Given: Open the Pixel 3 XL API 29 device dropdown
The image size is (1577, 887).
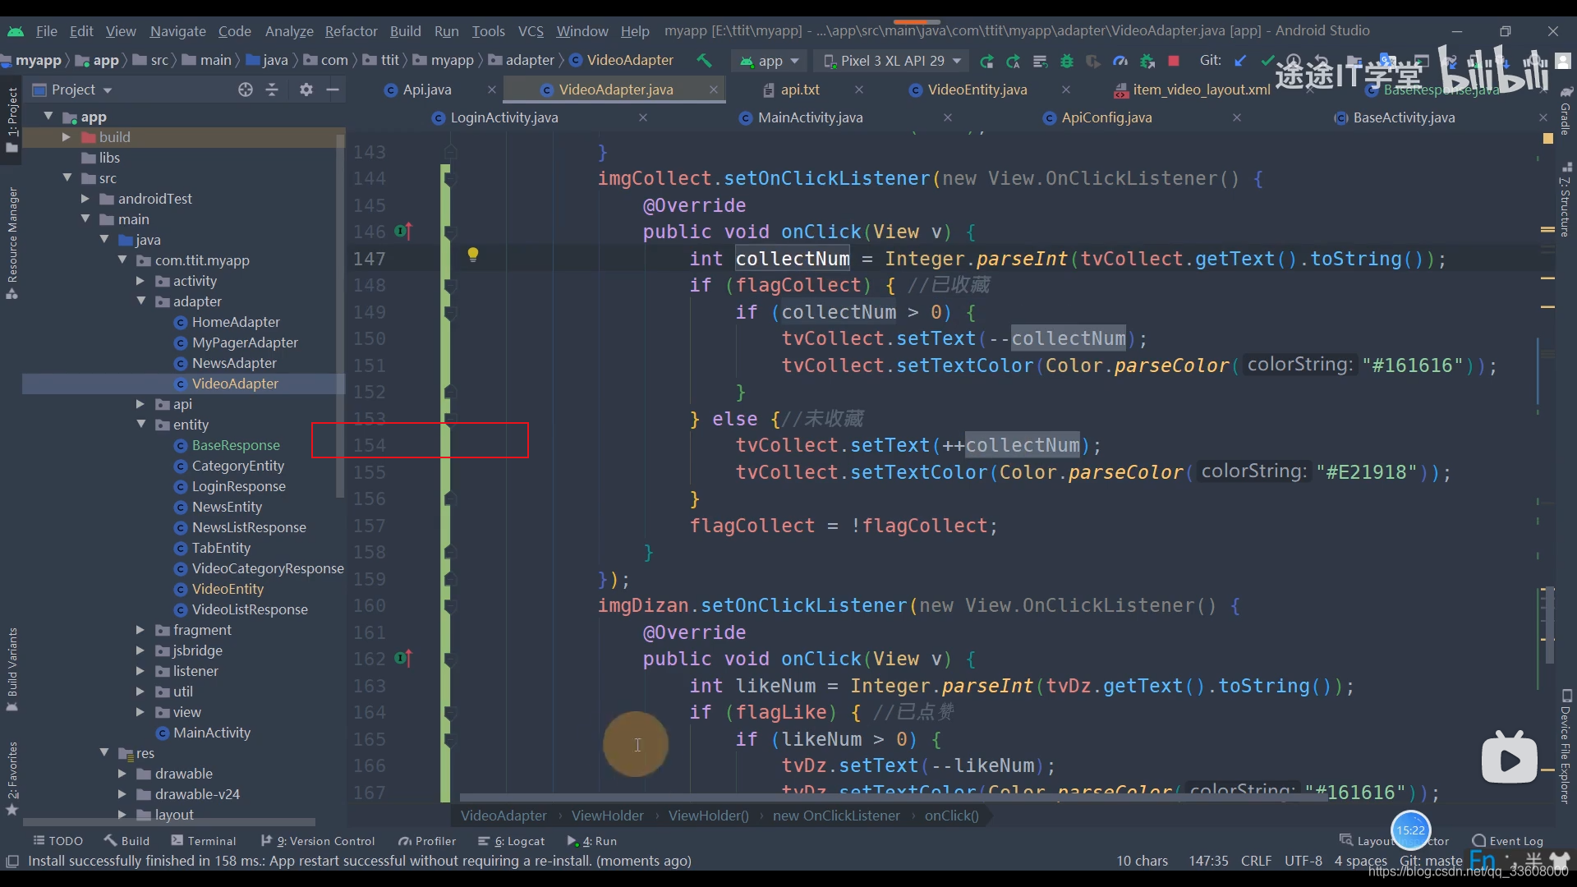Looking at the screenshot, I should coord(892,61).
